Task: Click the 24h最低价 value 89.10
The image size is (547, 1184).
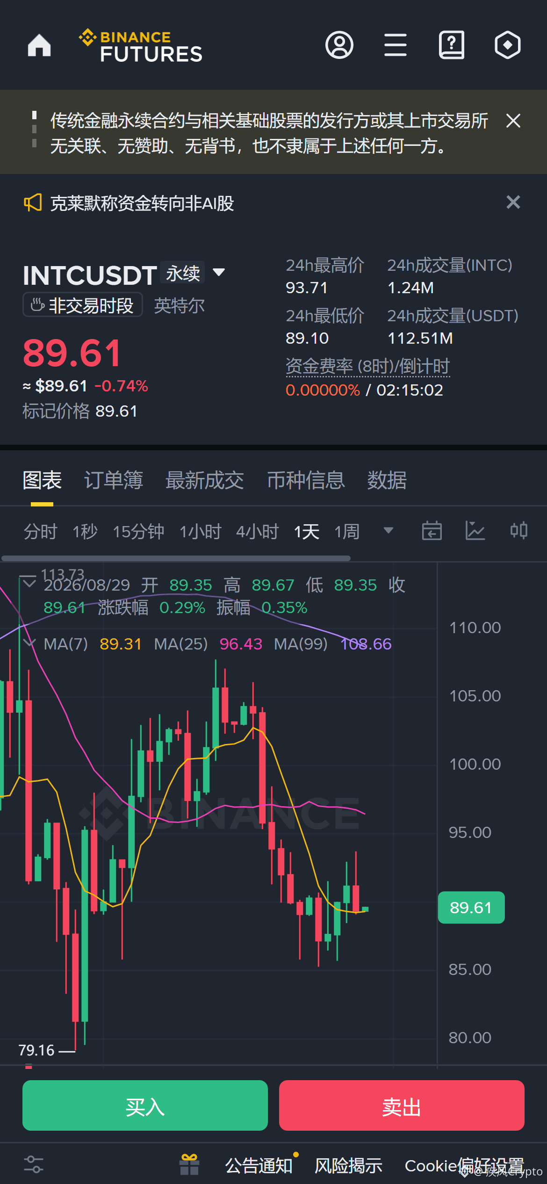Action: coord(307,338)
